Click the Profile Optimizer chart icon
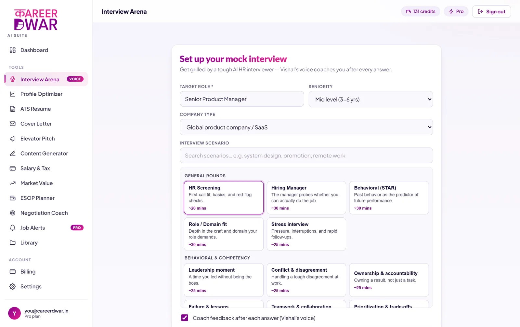The image size is (520, 327). pos(13,94)
